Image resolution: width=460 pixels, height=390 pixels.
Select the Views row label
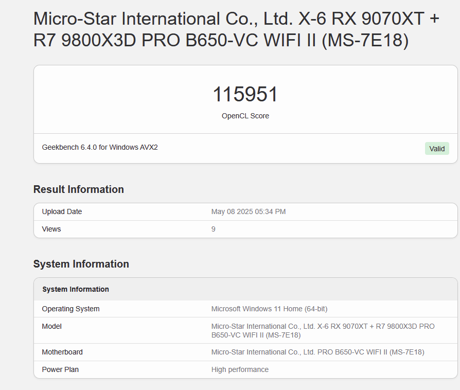pyautogui.click(x=51, y=229)
